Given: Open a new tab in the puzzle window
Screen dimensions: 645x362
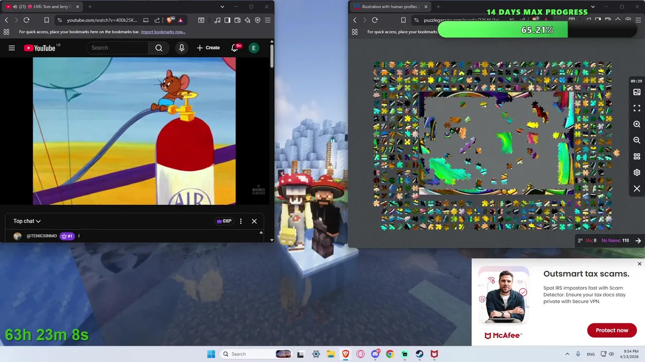Looking at the screenshot, I should pyautogui.click(x=438, y=7).
